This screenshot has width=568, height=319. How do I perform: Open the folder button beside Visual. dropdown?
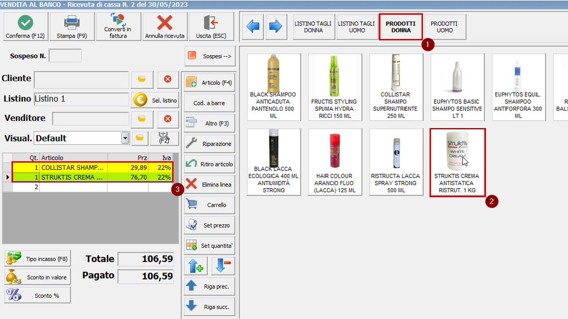140,138
